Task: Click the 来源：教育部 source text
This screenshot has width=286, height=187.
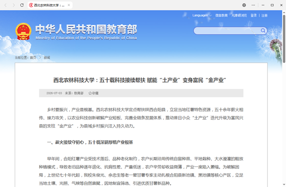Action: coord(74,93)
